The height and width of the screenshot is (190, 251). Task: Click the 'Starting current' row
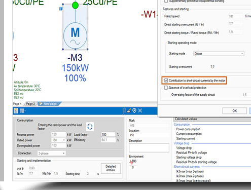pos(186,139)
